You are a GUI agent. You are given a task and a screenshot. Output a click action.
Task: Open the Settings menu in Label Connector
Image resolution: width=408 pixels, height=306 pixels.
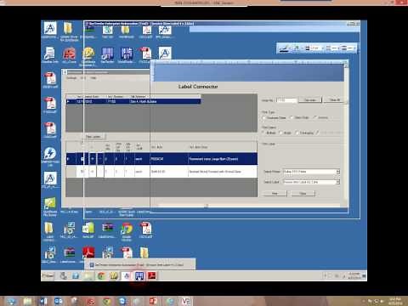[x=71, y=78]
